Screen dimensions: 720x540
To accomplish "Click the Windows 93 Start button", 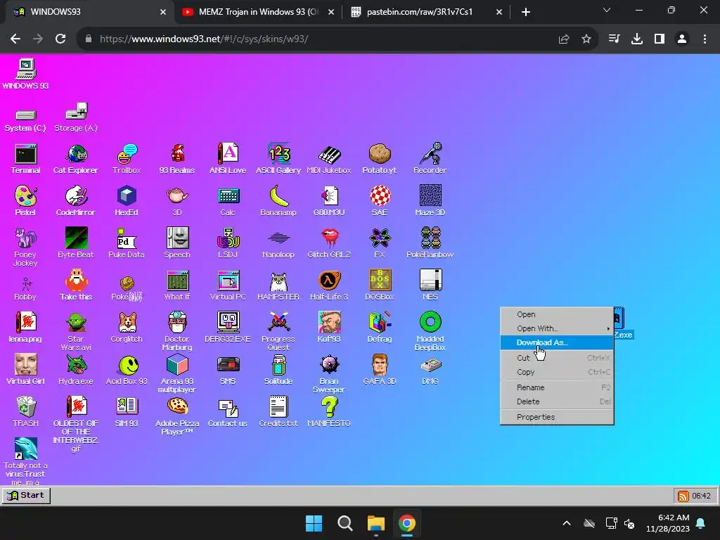I will tap(26, 496).
